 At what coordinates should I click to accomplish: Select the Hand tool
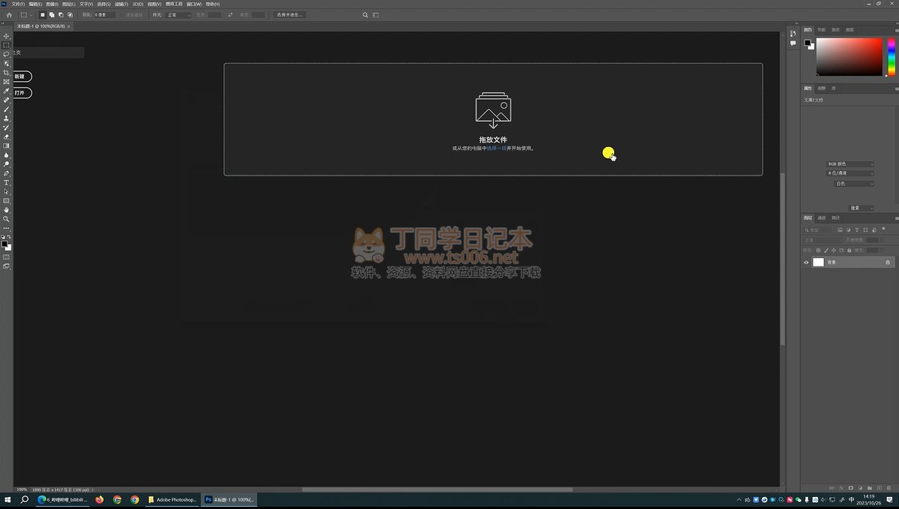(x=7, y=209)
